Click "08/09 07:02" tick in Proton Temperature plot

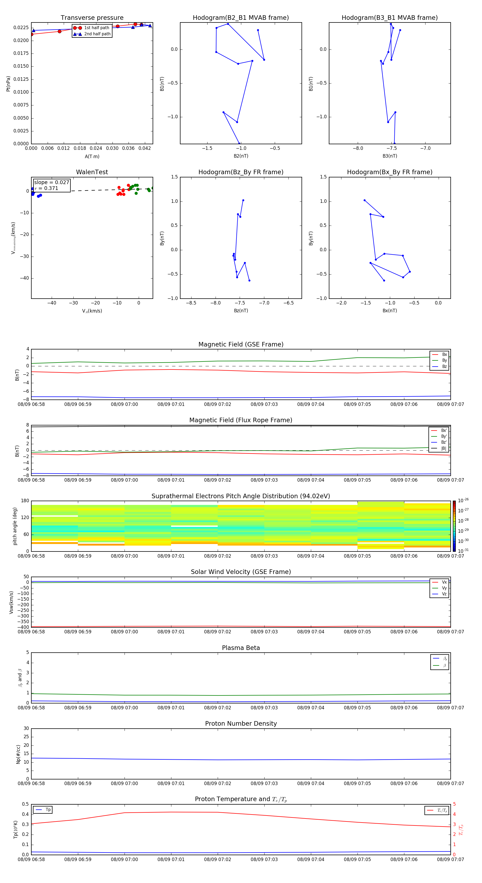217,859
